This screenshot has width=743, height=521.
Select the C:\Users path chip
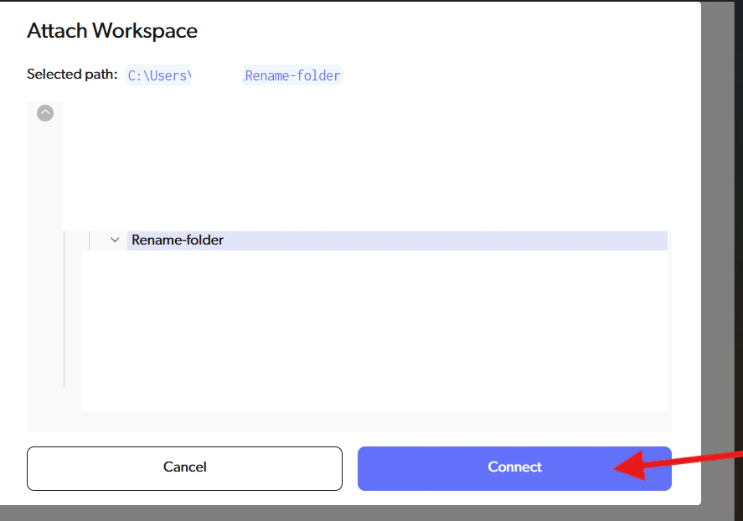[x=158, y=75]
